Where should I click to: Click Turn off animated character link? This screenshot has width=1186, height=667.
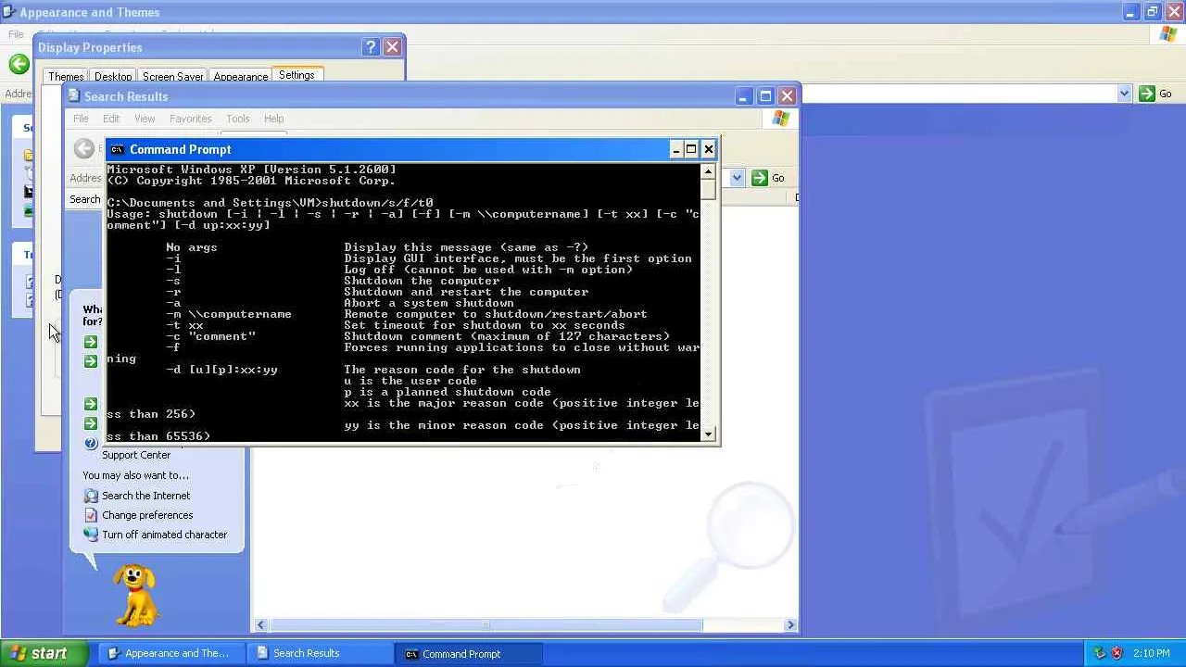164,535
